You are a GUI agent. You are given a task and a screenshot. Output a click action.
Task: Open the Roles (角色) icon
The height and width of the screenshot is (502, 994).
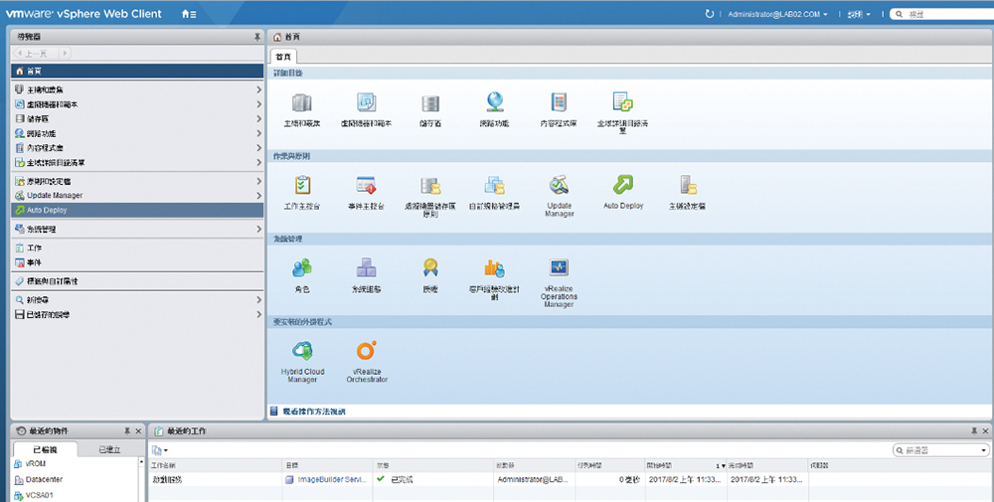pyautogui.click(x=302, y=268)
